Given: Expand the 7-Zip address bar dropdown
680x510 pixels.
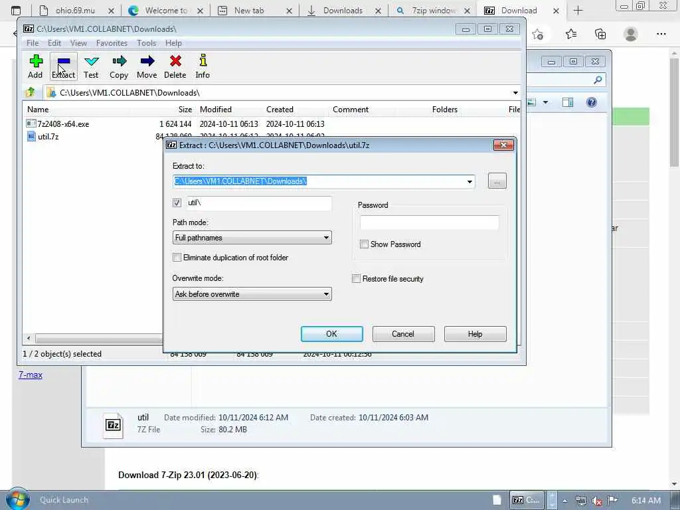Looking at the screenshot, I should point(515,93).
